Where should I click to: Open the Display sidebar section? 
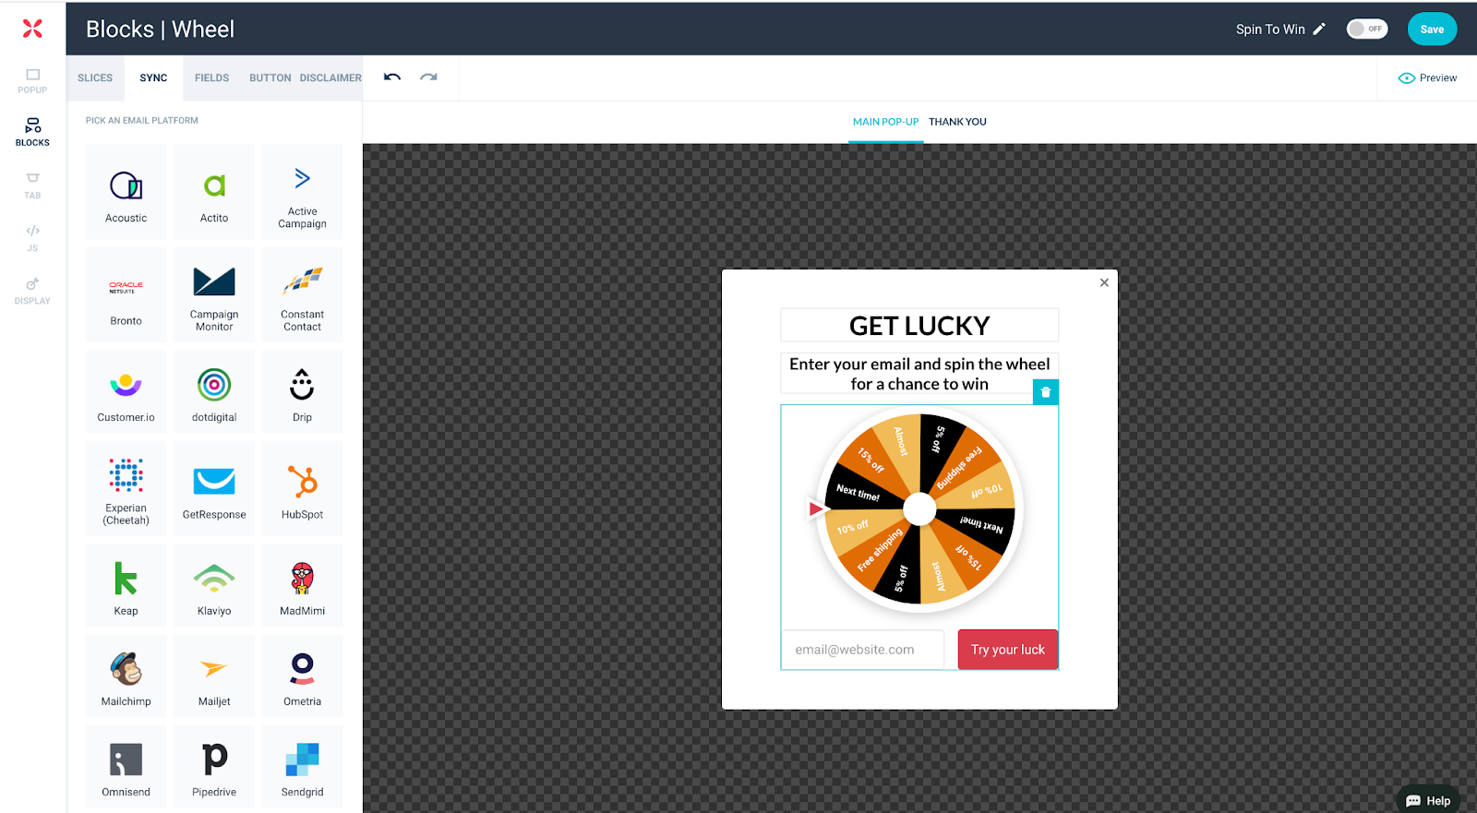point(32,291)
